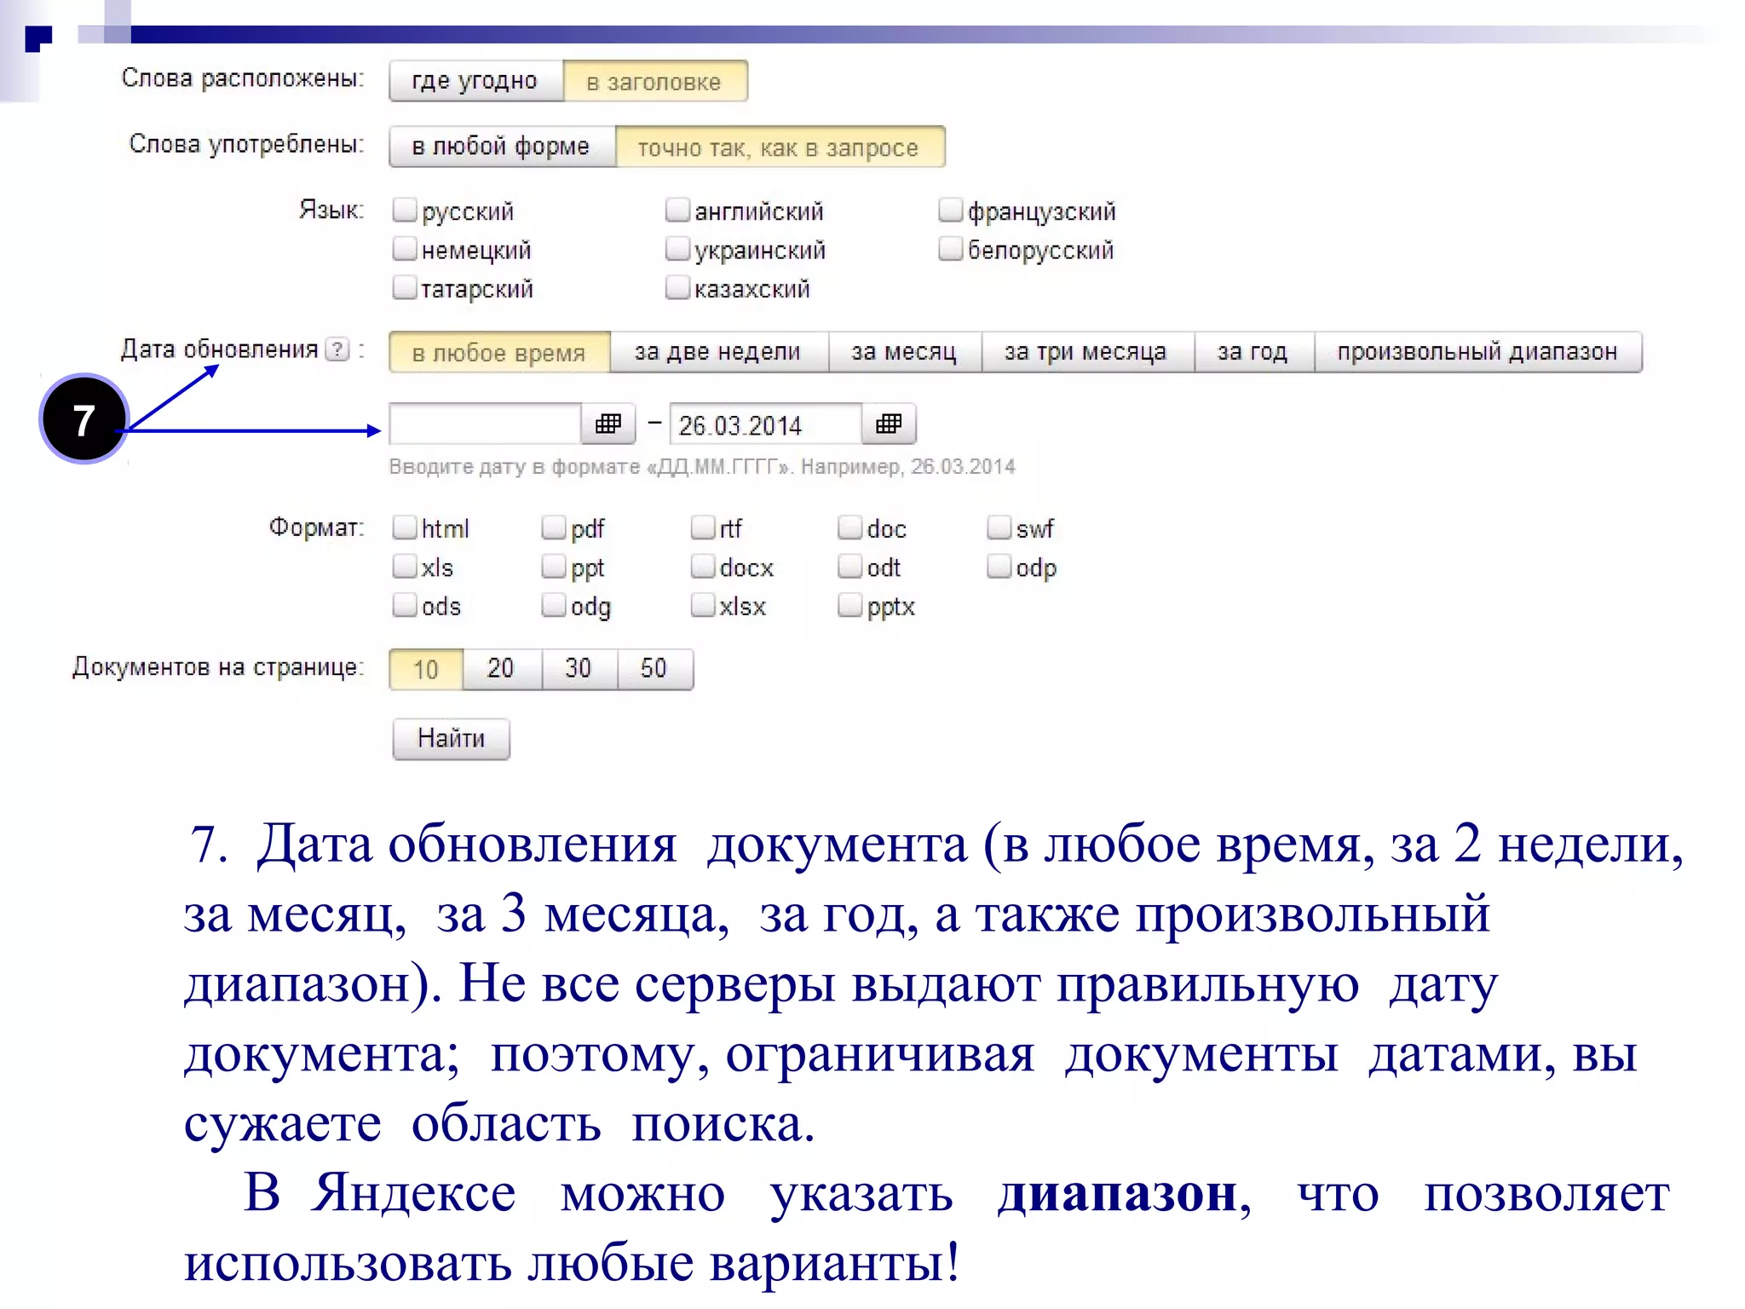This screenshot has height=1309, width=1745.
Task: Select 'произвольный диапазон' date option
Action: tap(1477, 352)
